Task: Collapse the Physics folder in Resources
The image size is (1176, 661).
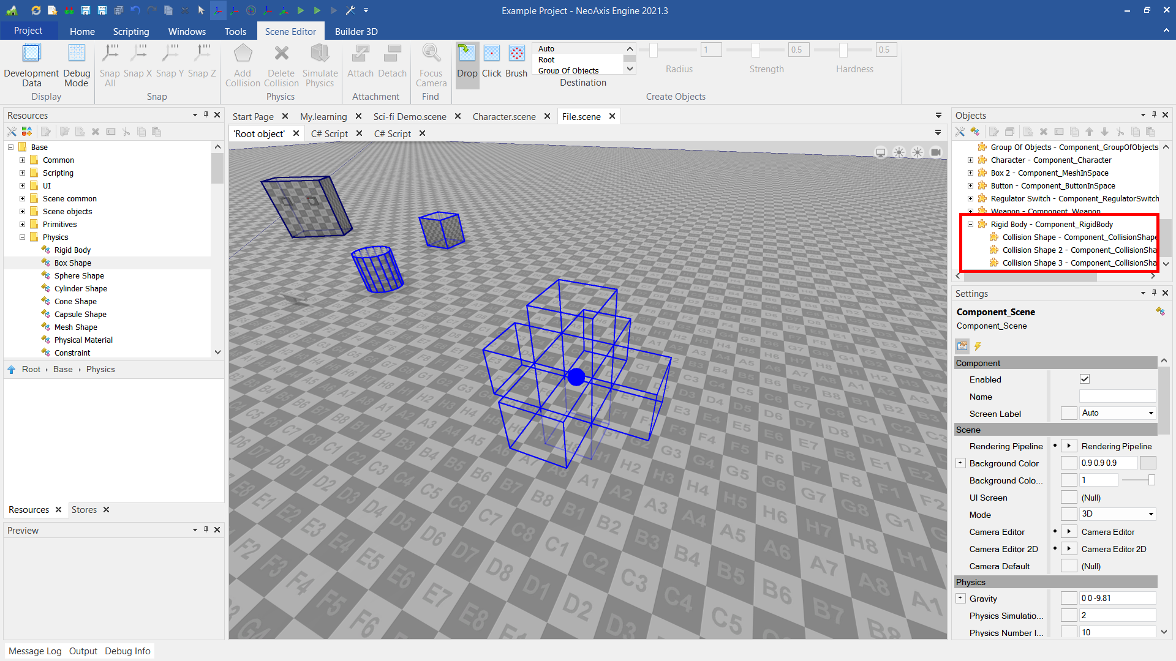Action: click(23, 237)
